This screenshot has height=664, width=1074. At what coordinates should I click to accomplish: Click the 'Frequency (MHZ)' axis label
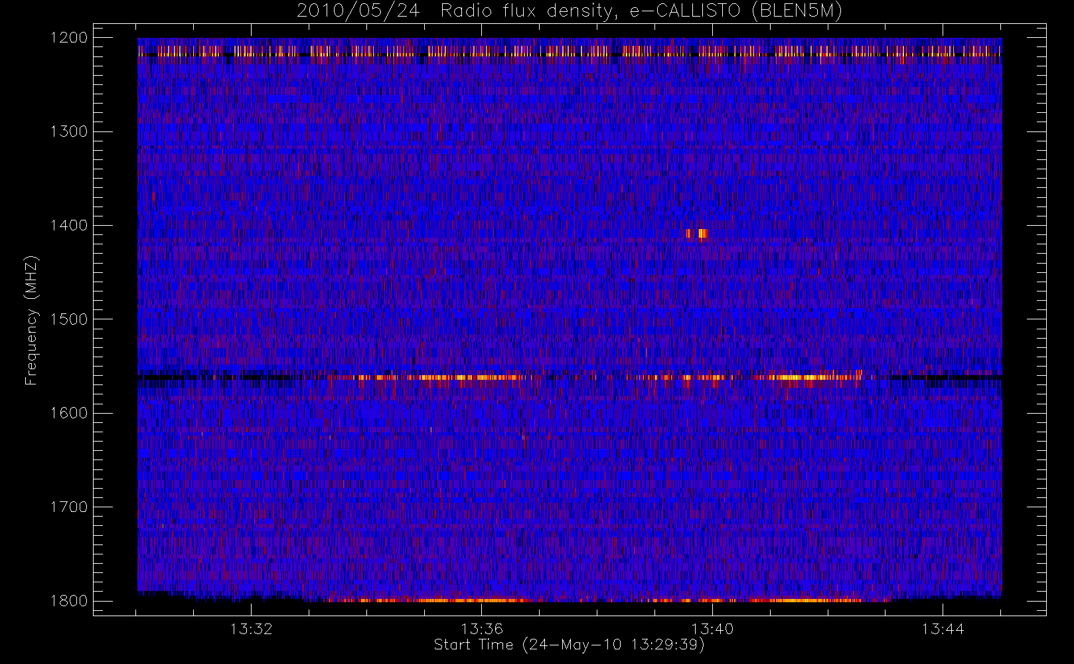(31, 320)
